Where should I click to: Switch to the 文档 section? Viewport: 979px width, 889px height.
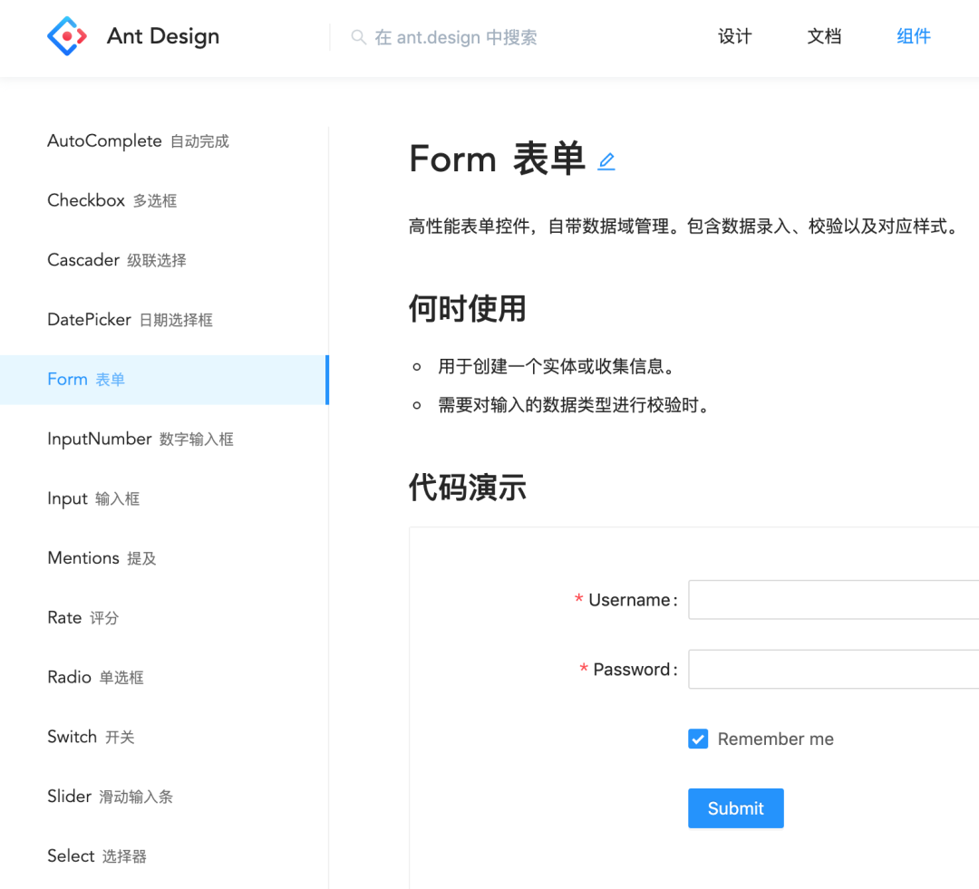(824, 36)
